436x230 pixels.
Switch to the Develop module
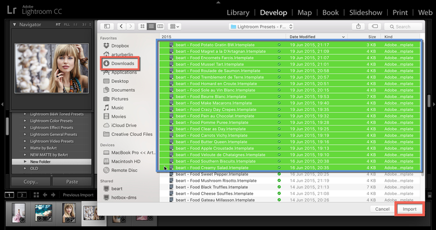[x=273, y=13]
